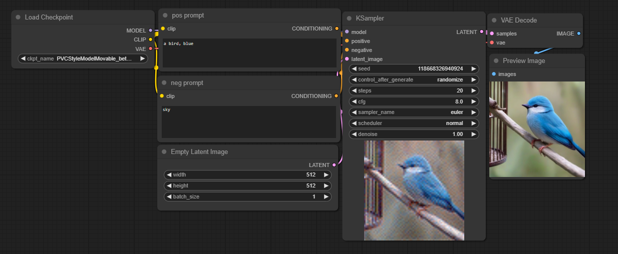Select next checkpoint with ckpt_name right arrow
Viewport: 618px width, 254px height.
pos(142,58)
